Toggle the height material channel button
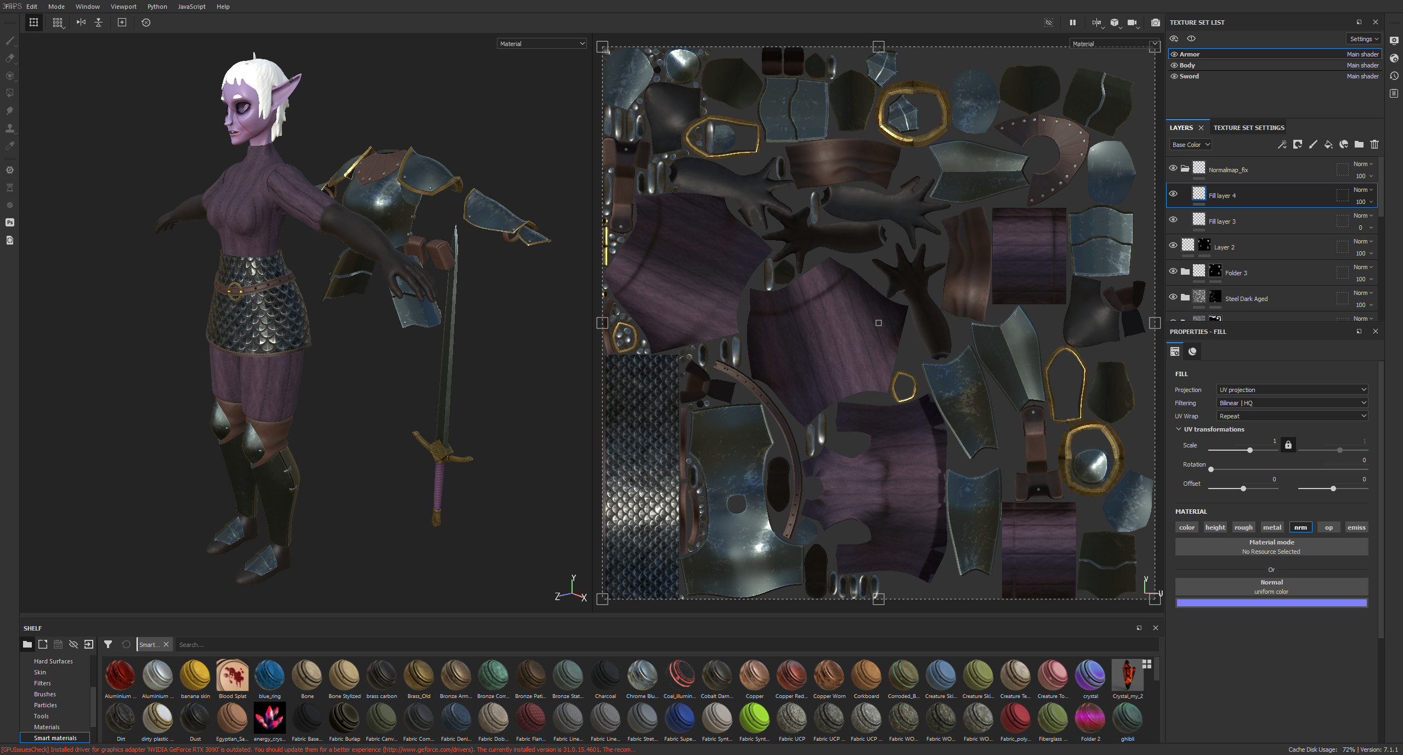1403x755 pixels. tap(1215, 527)
